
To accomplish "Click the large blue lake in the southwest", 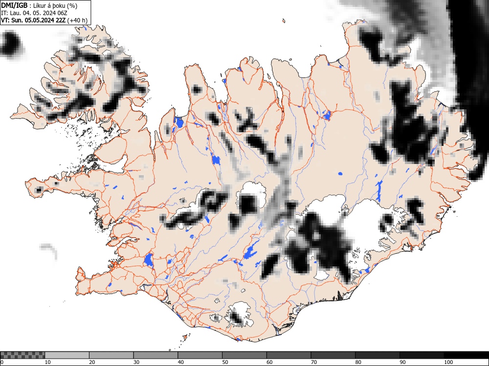I will point(149,260).
